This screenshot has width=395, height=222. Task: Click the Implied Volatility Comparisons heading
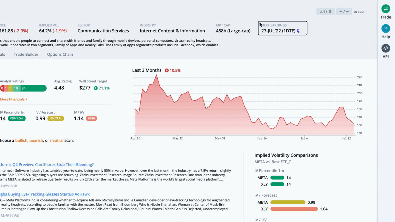click(x=286, y=155)
